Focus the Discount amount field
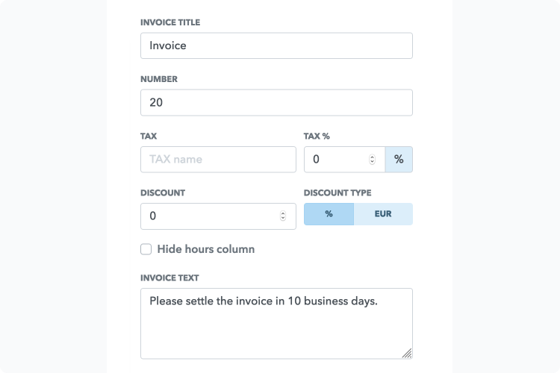The height and width of the screenshot is (373, 560). pos(218,216)
